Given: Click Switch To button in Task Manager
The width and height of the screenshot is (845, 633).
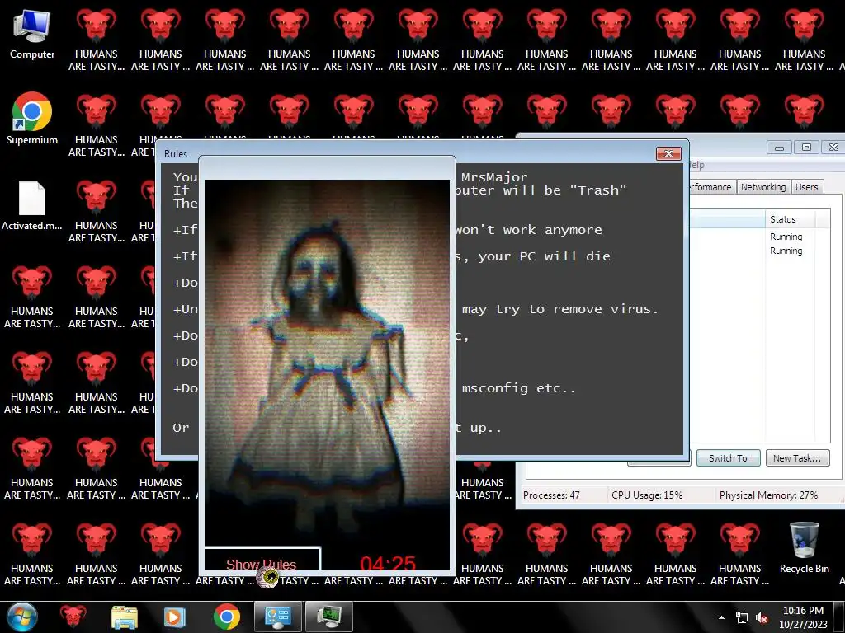Looking at the screenshot, I should (x=728, y=458).
